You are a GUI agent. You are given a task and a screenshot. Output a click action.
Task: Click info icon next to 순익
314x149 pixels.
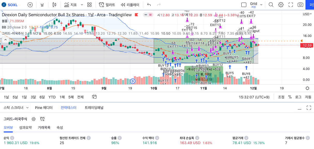pos(12,138)
